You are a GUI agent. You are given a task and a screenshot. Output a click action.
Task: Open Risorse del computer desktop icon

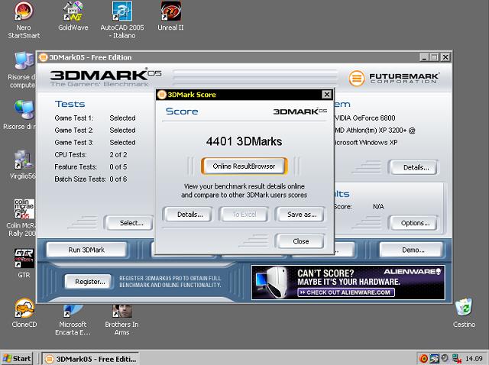click(22, 70)
